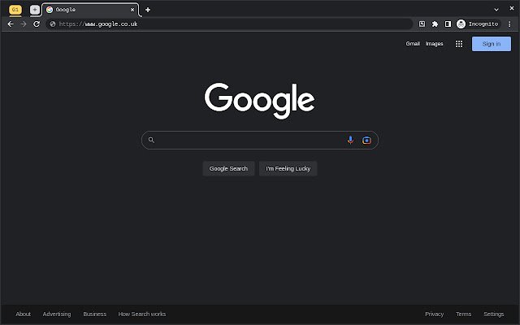This screenshot has height=325, width=520.
Task: Expand the tab search chevron
Action: [x=496, y=10]
